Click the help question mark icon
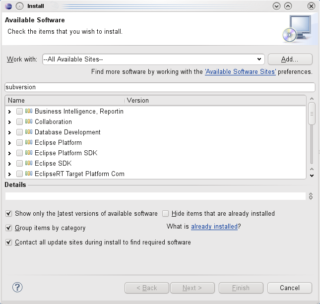 pyautogui.click(x=17, y=287)
